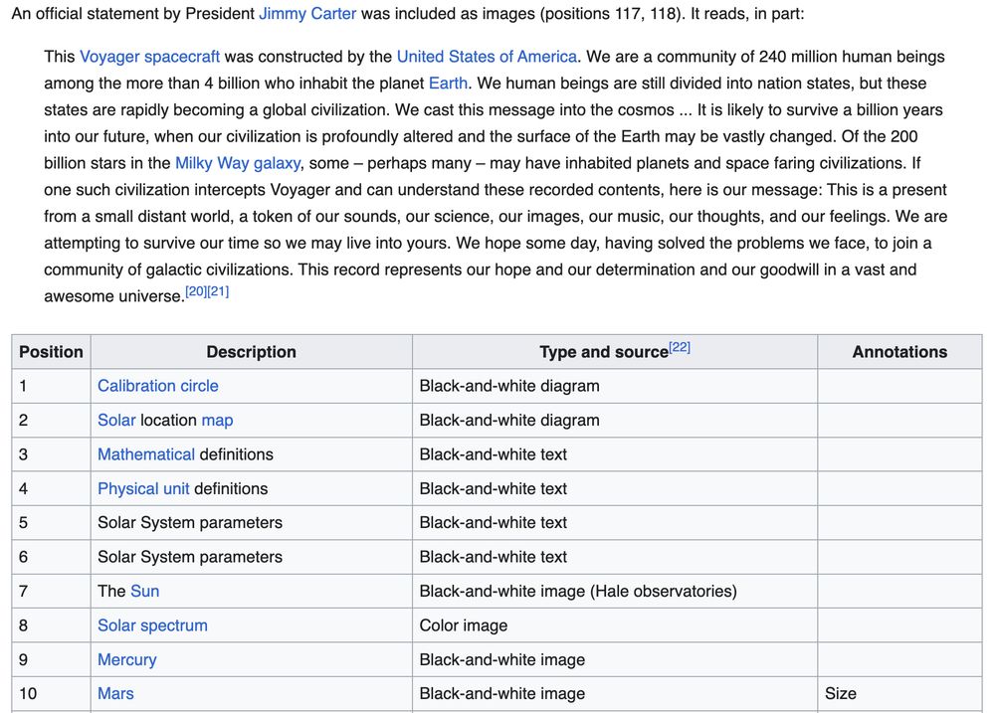Open the Mercury link
This screenshot has width=995, height=713.
coord(127,659)
